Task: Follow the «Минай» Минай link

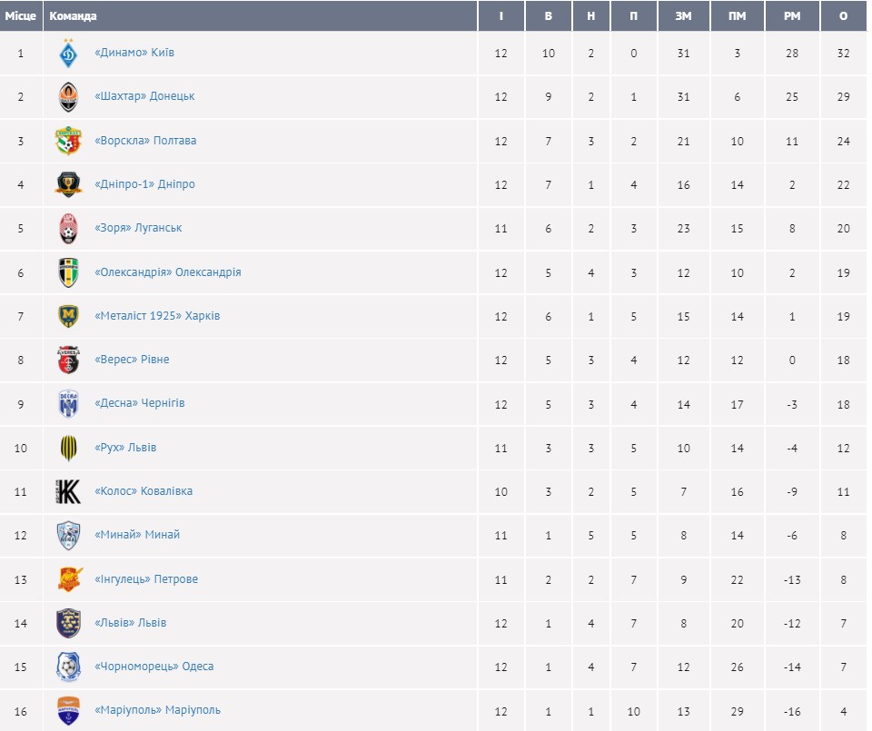Action: click(x=137, y=535)
